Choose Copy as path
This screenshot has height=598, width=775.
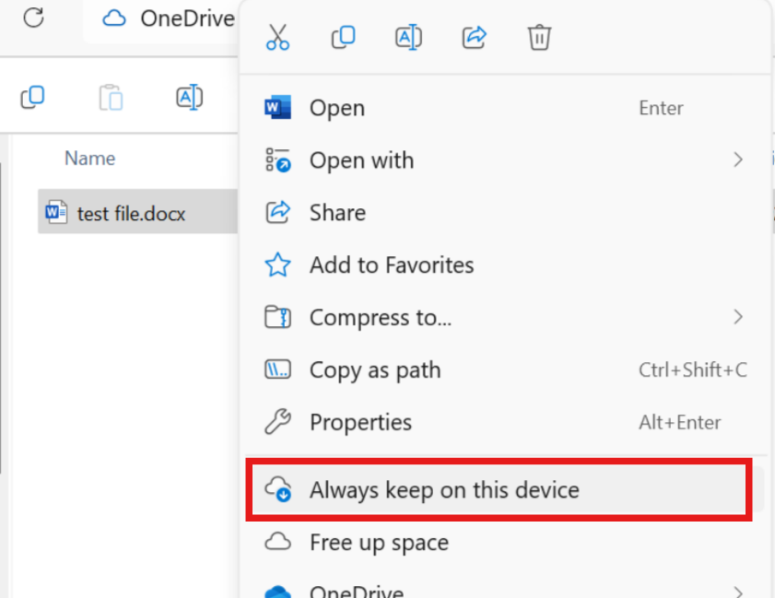pyautogui.click(x=504, y=369)
